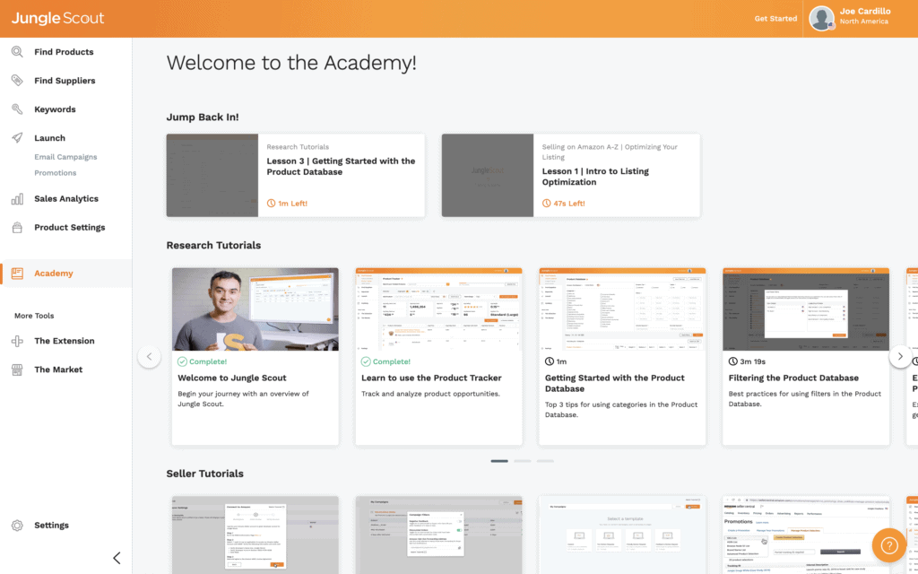This screenshot has width=918, height=574.
Task: Click the Launch menu label
Action: (x=50, y=138)
